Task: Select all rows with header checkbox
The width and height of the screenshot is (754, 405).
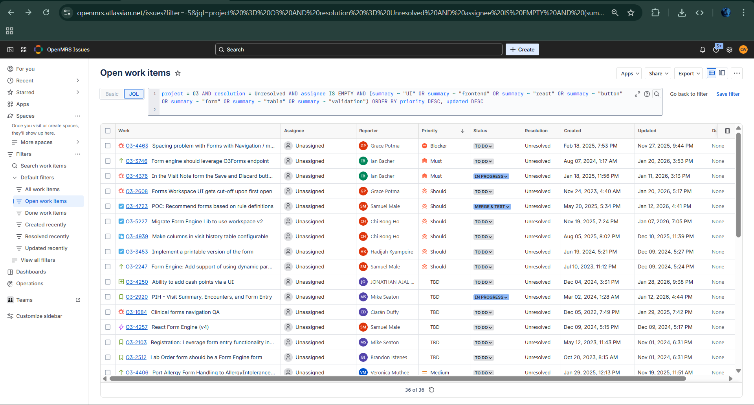Action: tap(108, 131)
